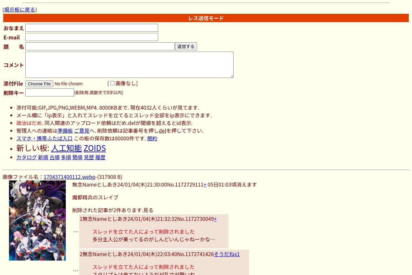
Task: Click the 政治はだめ. red warning text
Action: pos(30,123)
